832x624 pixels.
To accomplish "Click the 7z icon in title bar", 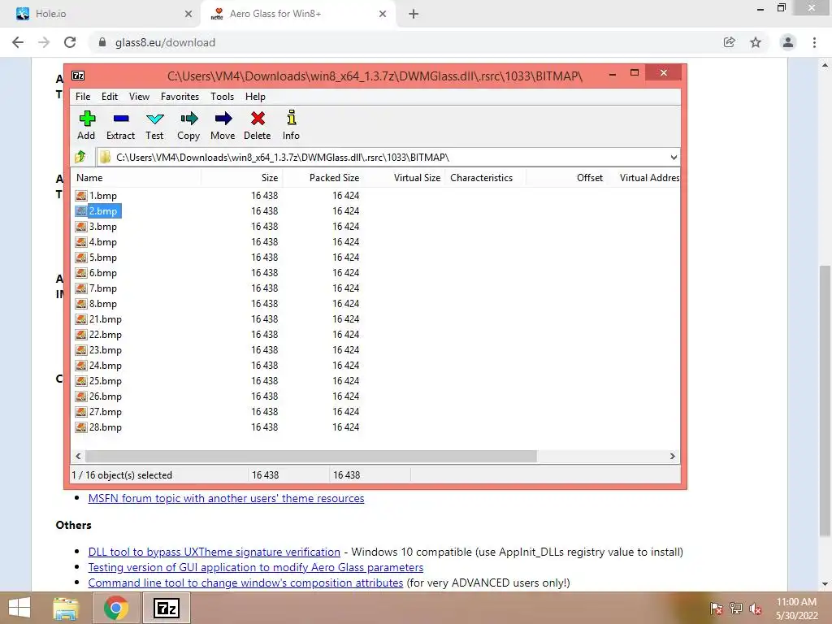I will [x=78, y=76].
